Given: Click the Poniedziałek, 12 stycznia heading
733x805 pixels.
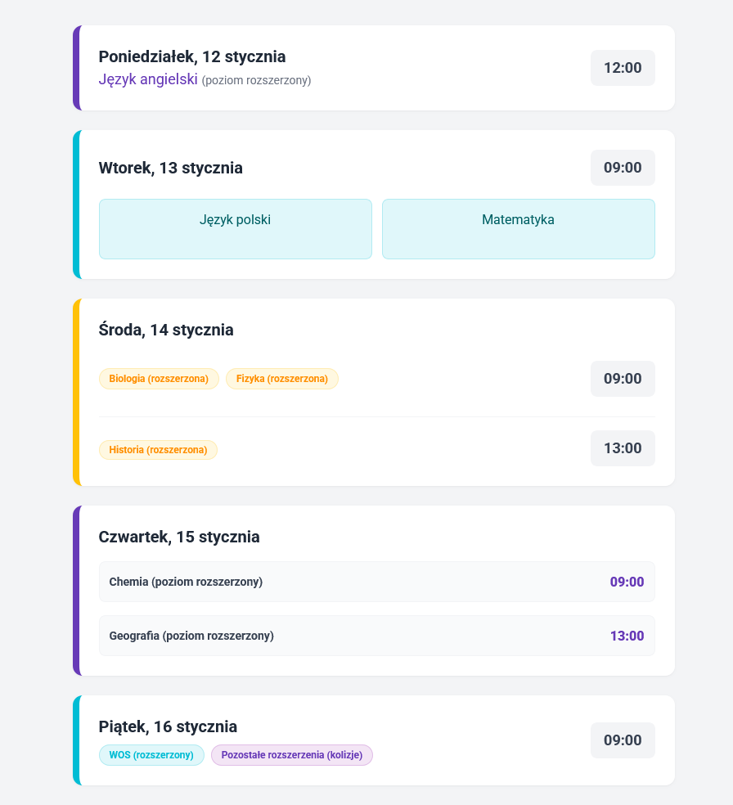Looking at the screenshot, I should pyautogui.click(x=192, y=56).
